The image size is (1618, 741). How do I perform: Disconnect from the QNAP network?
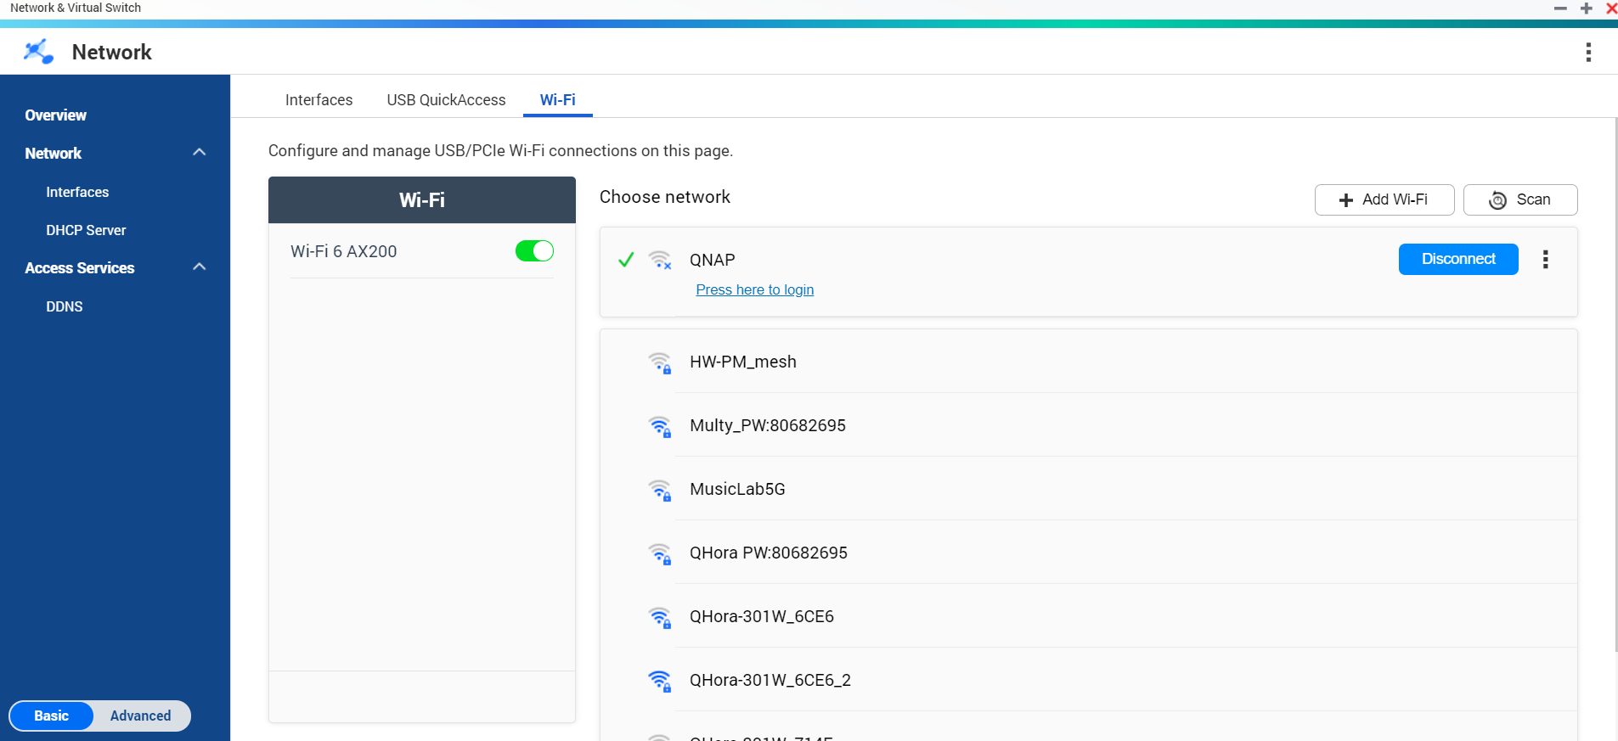pos(1457,259)
